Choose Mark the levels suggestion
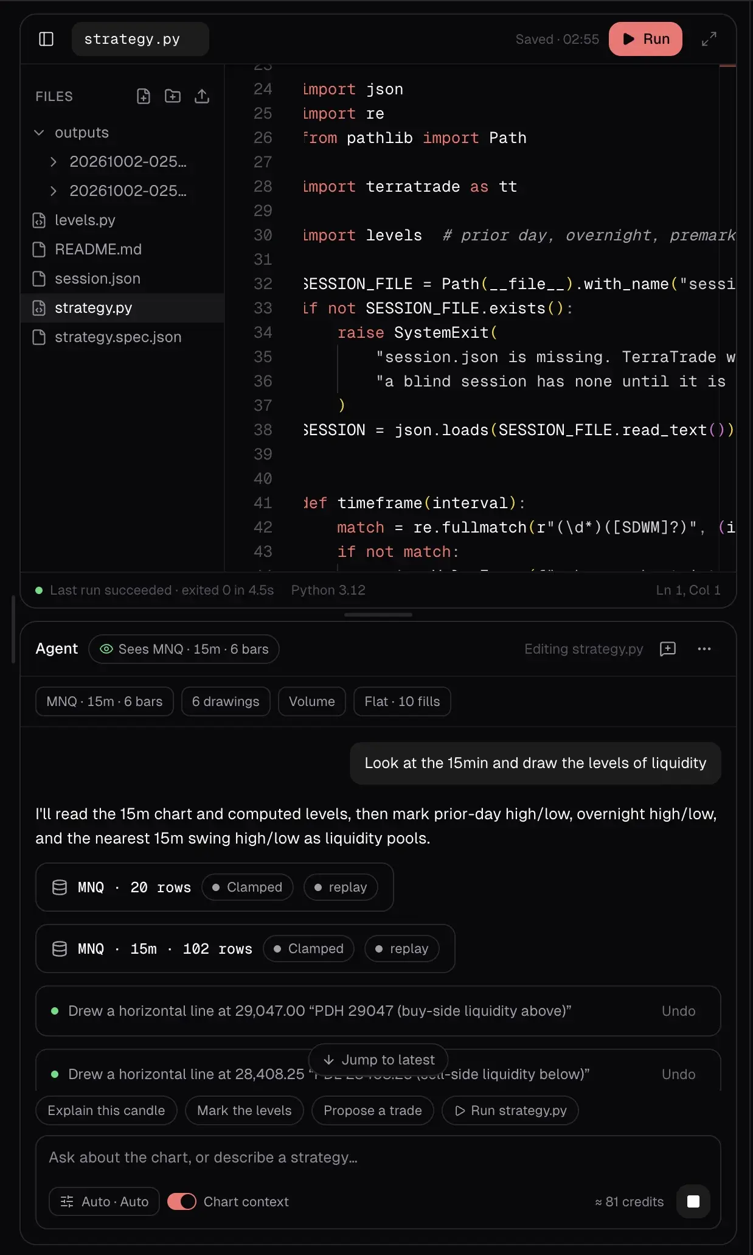Image resolution: width=753 pixels, height=1255 pixels. (x=245, y=1111)
